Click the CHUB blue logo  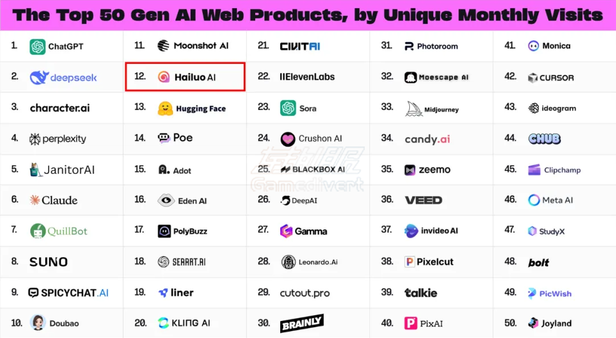tap(544, 139)
